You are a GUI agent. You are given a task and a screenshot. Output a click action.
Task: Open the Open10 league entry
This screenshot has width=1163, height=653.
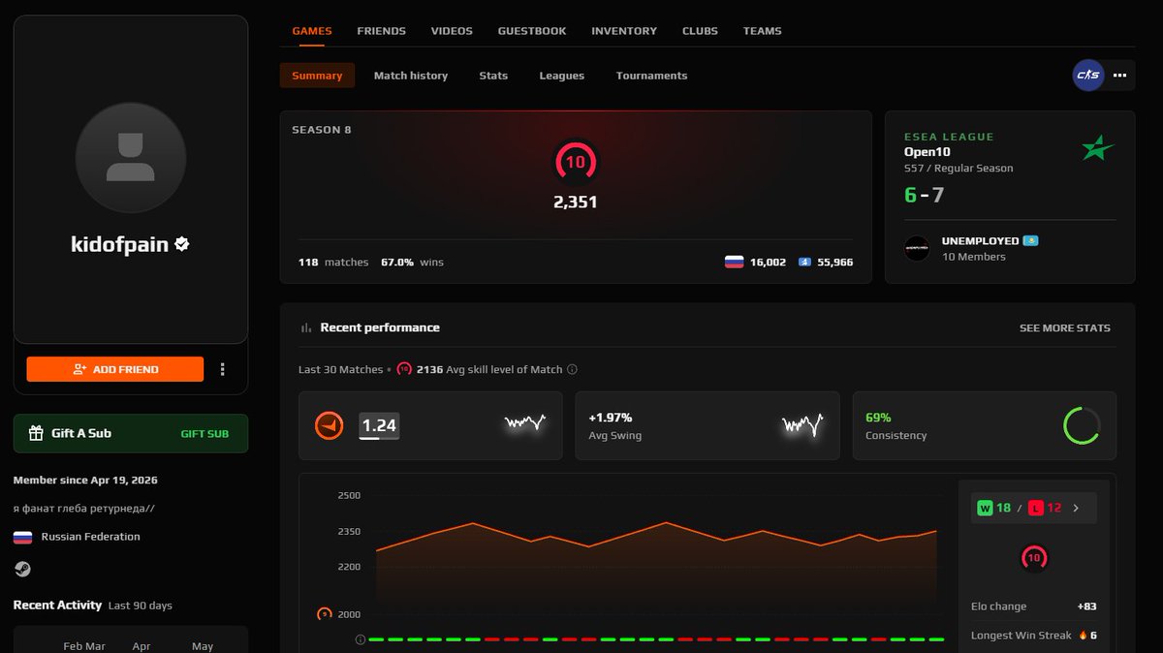[x=927, y=152]
